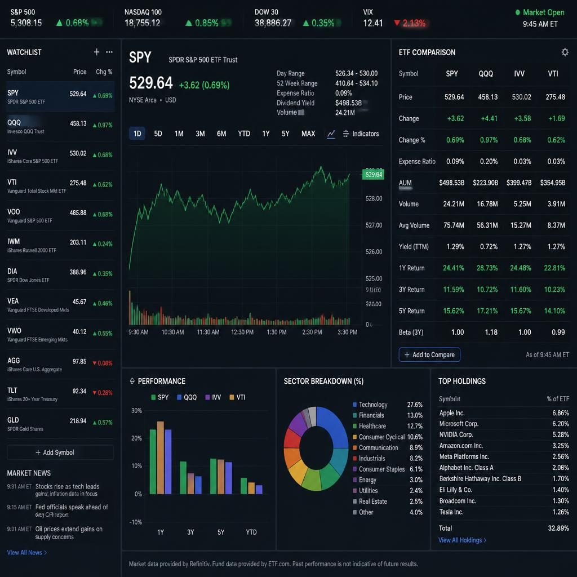
Task: Click Apple Inc. in Top Holdings
Action: point(452,413)
